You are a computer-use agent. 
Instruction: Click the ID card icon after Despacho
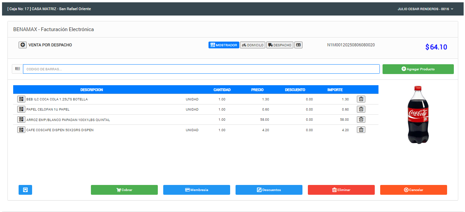click(x=298, y=45)
